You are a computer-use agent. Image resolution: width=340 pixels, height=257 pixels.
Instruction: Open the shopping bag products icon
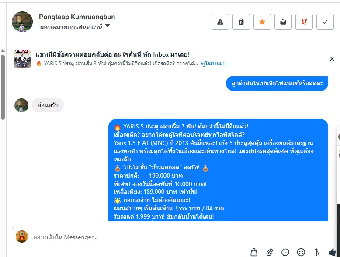254,252
